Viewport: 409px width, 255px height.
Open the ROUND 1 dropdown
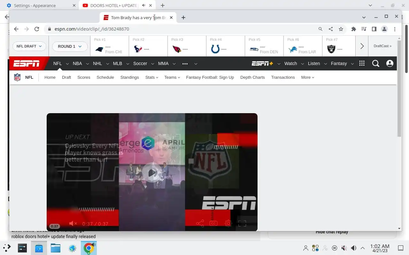(x=70, y=46)
